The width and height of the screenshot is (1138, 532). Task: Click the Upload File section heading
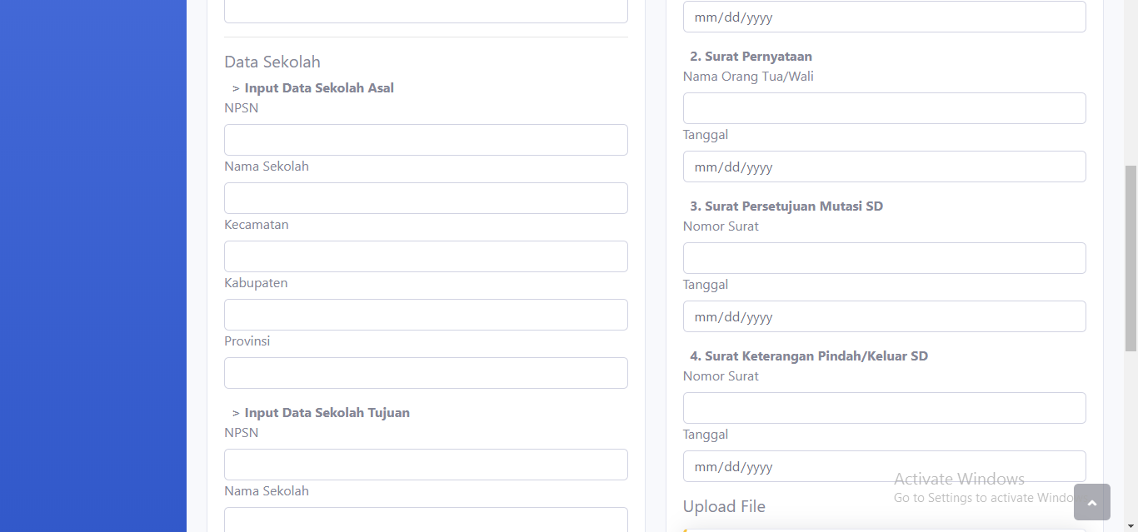point(724,506)
